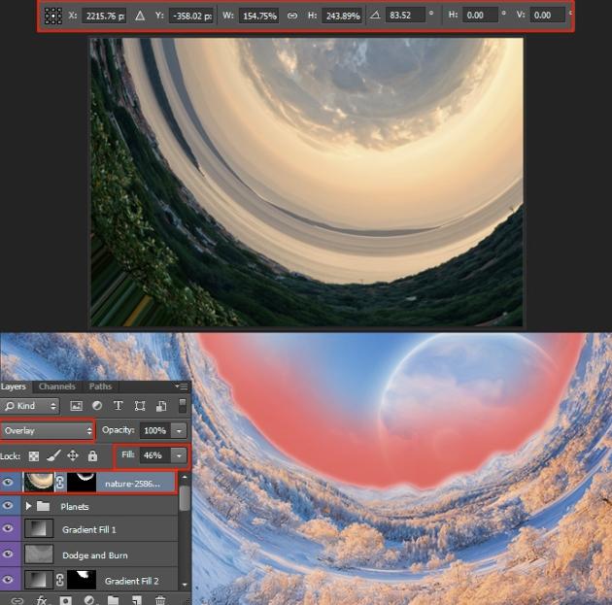Edit the Y position field
Screen dimensions: 612x605
(x=191, y=16)
